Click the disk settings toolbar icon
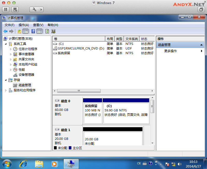This screenshot has height=169, width=207. point(53,31)
